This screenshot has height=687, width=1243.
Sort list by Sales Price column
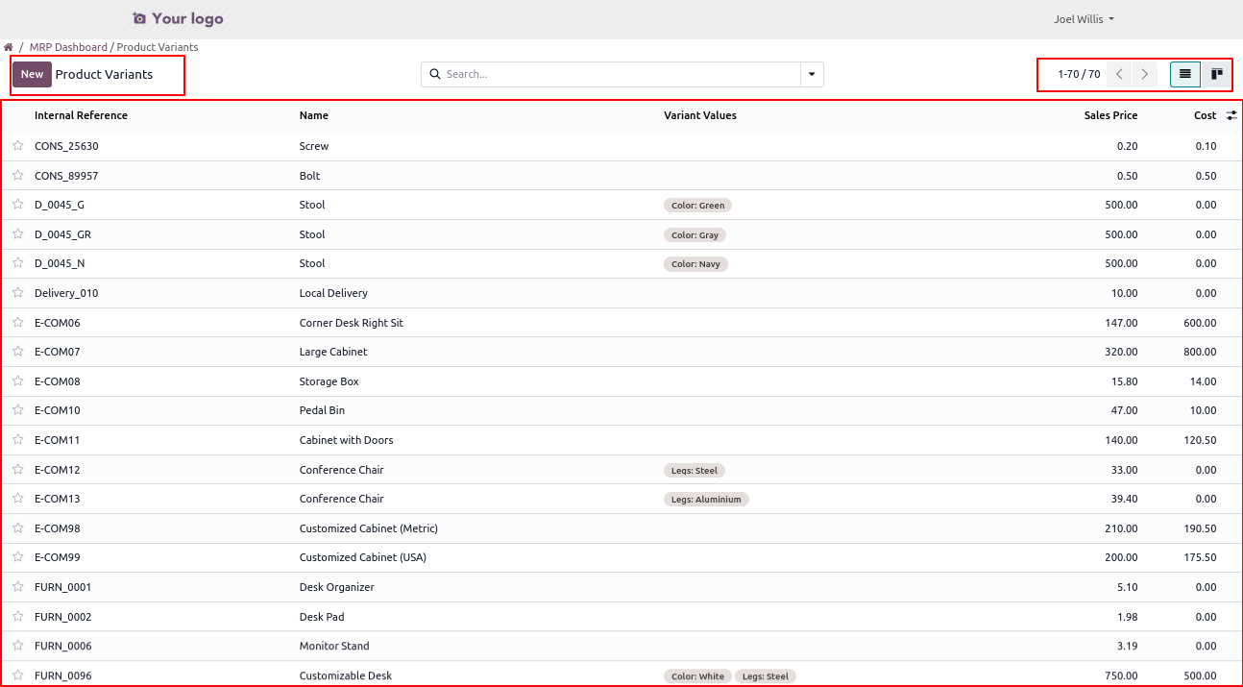point(1110,115)
